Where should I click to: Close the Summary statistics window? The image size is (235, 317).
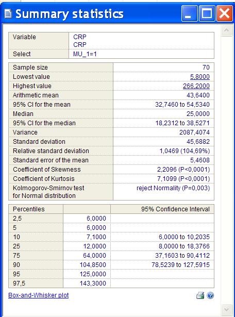pos(225,13)
